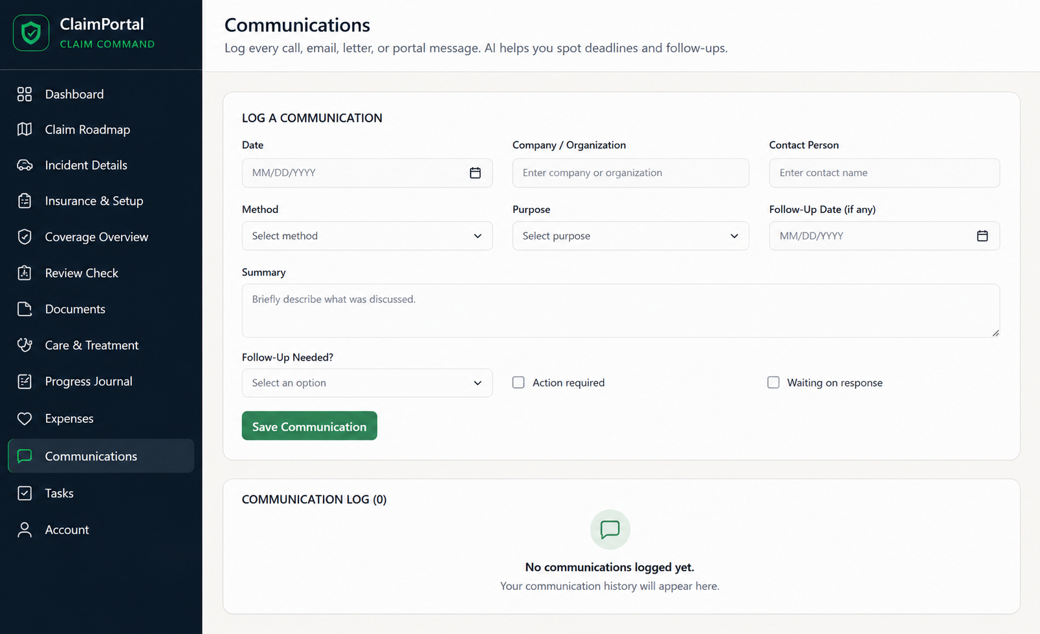Click the Review Check clipboard icon
1040x634 pixels.
point(25,273)
